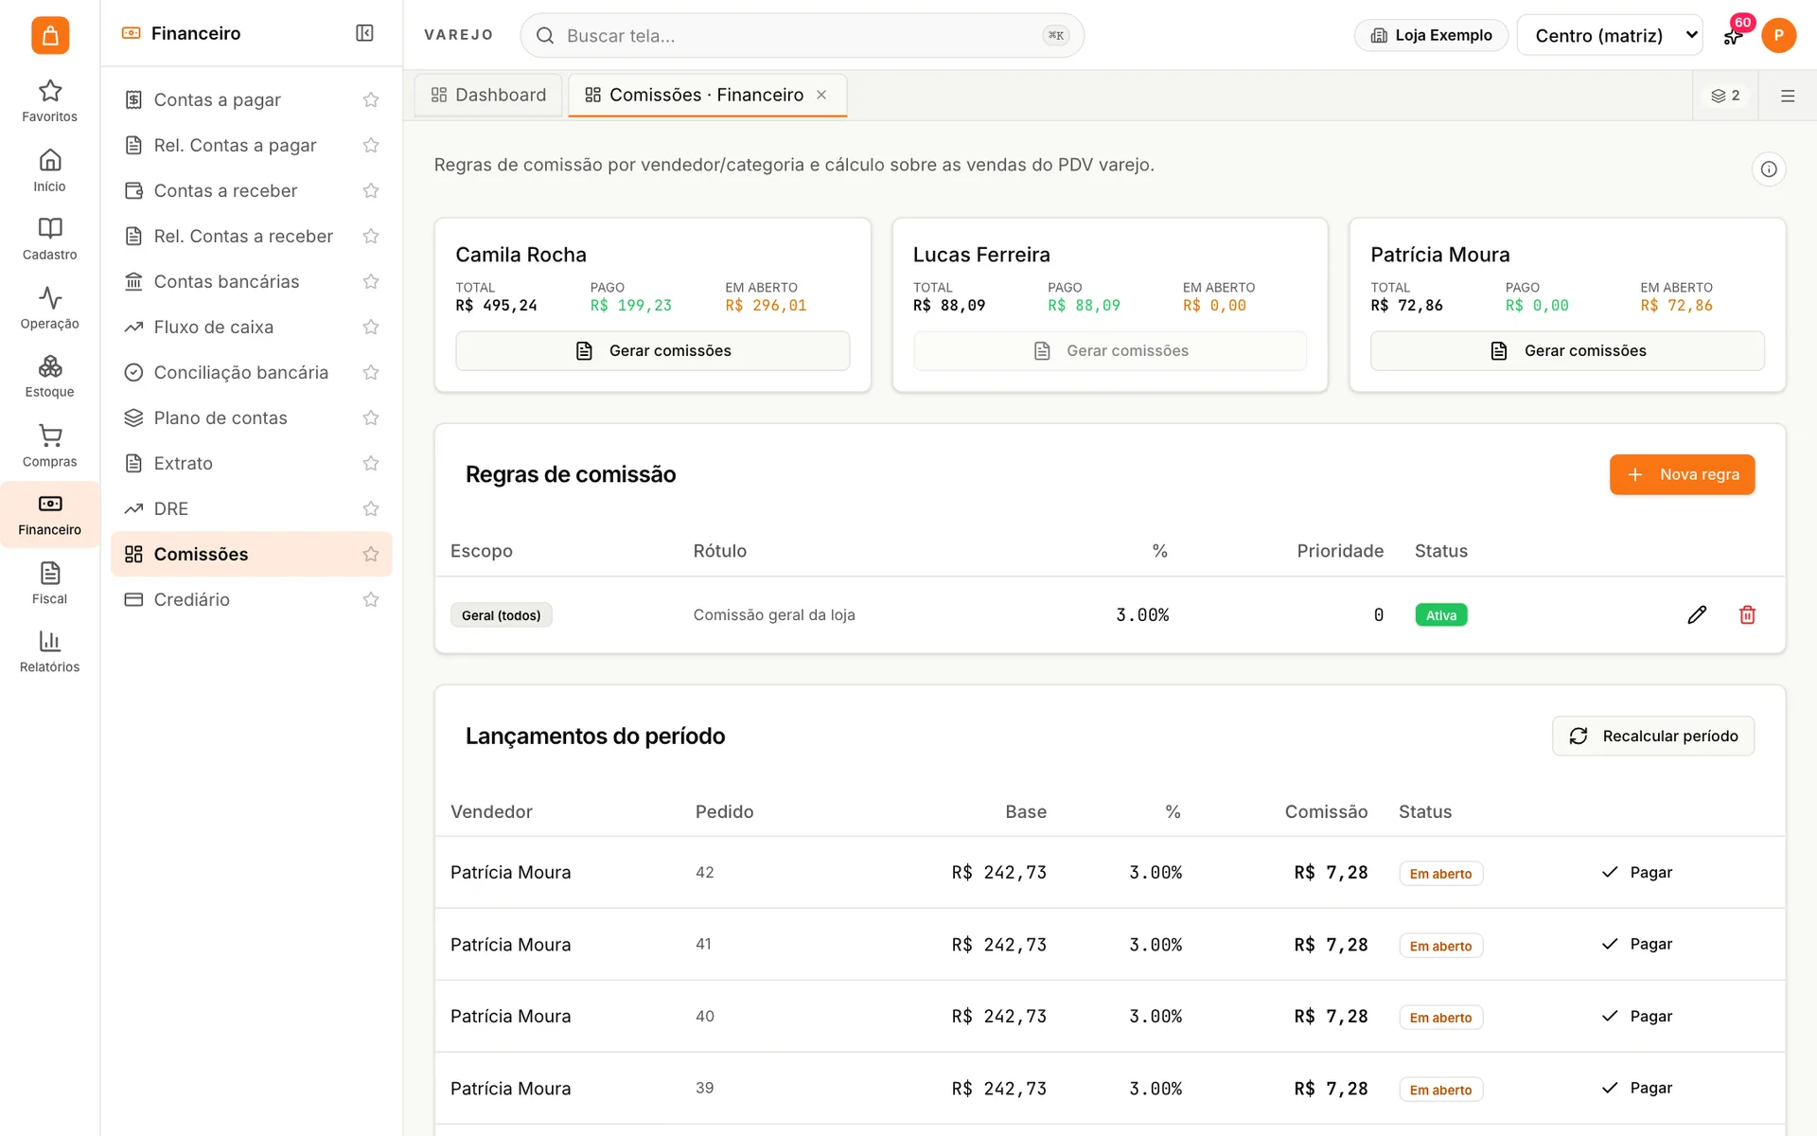Click the Geral (todos) scope tag
The image size is (1817, 1136).
tap(501, 615)
